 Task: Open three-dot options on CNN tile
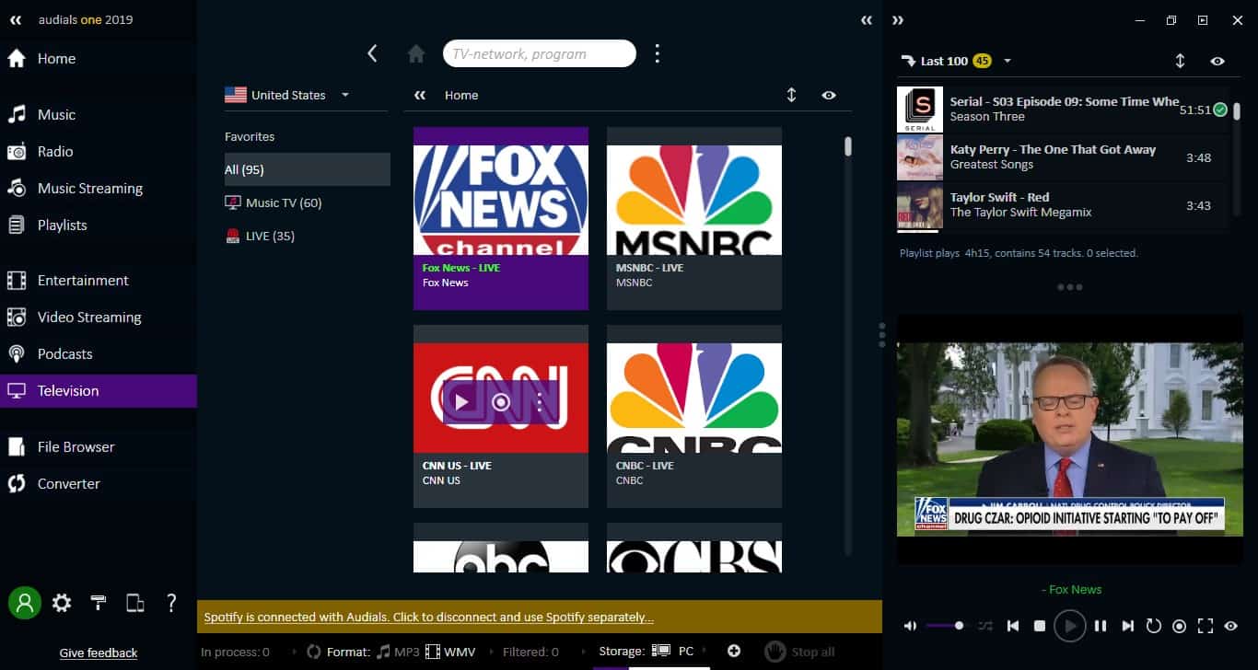coord(540,402)
